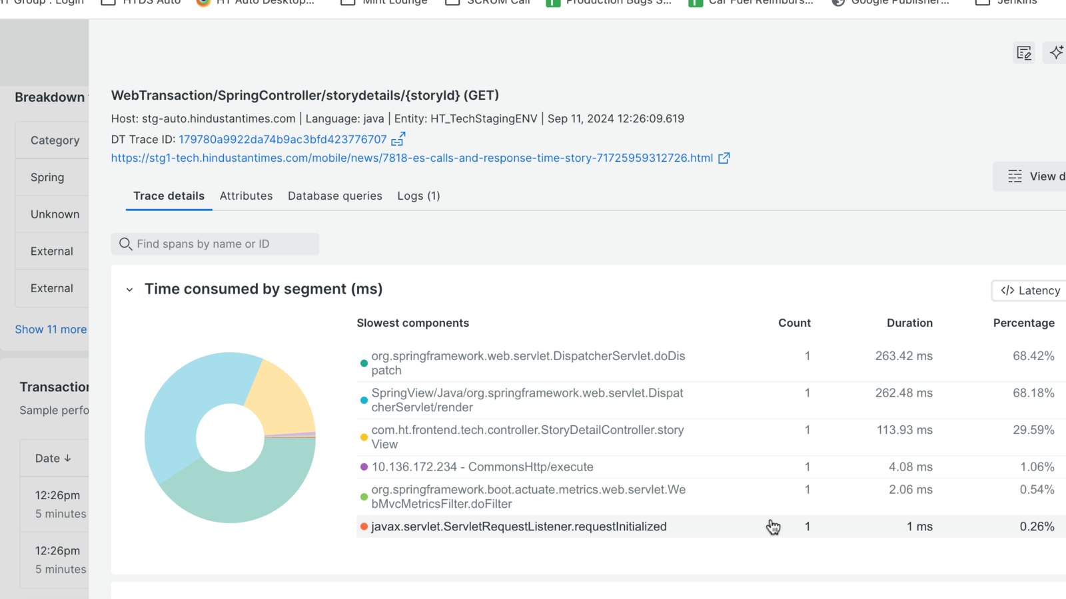Click the list icon on View button
1066x599 pixels.
coord(1015,176)
